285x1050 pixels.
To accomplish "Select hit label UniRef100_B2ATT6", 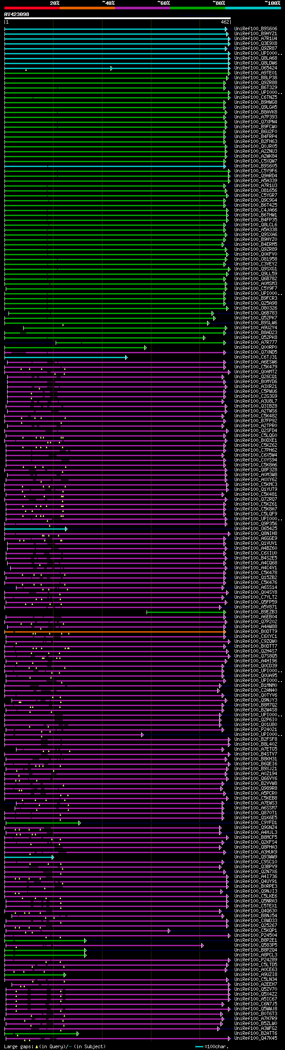I will click(x=256, y=1034).
